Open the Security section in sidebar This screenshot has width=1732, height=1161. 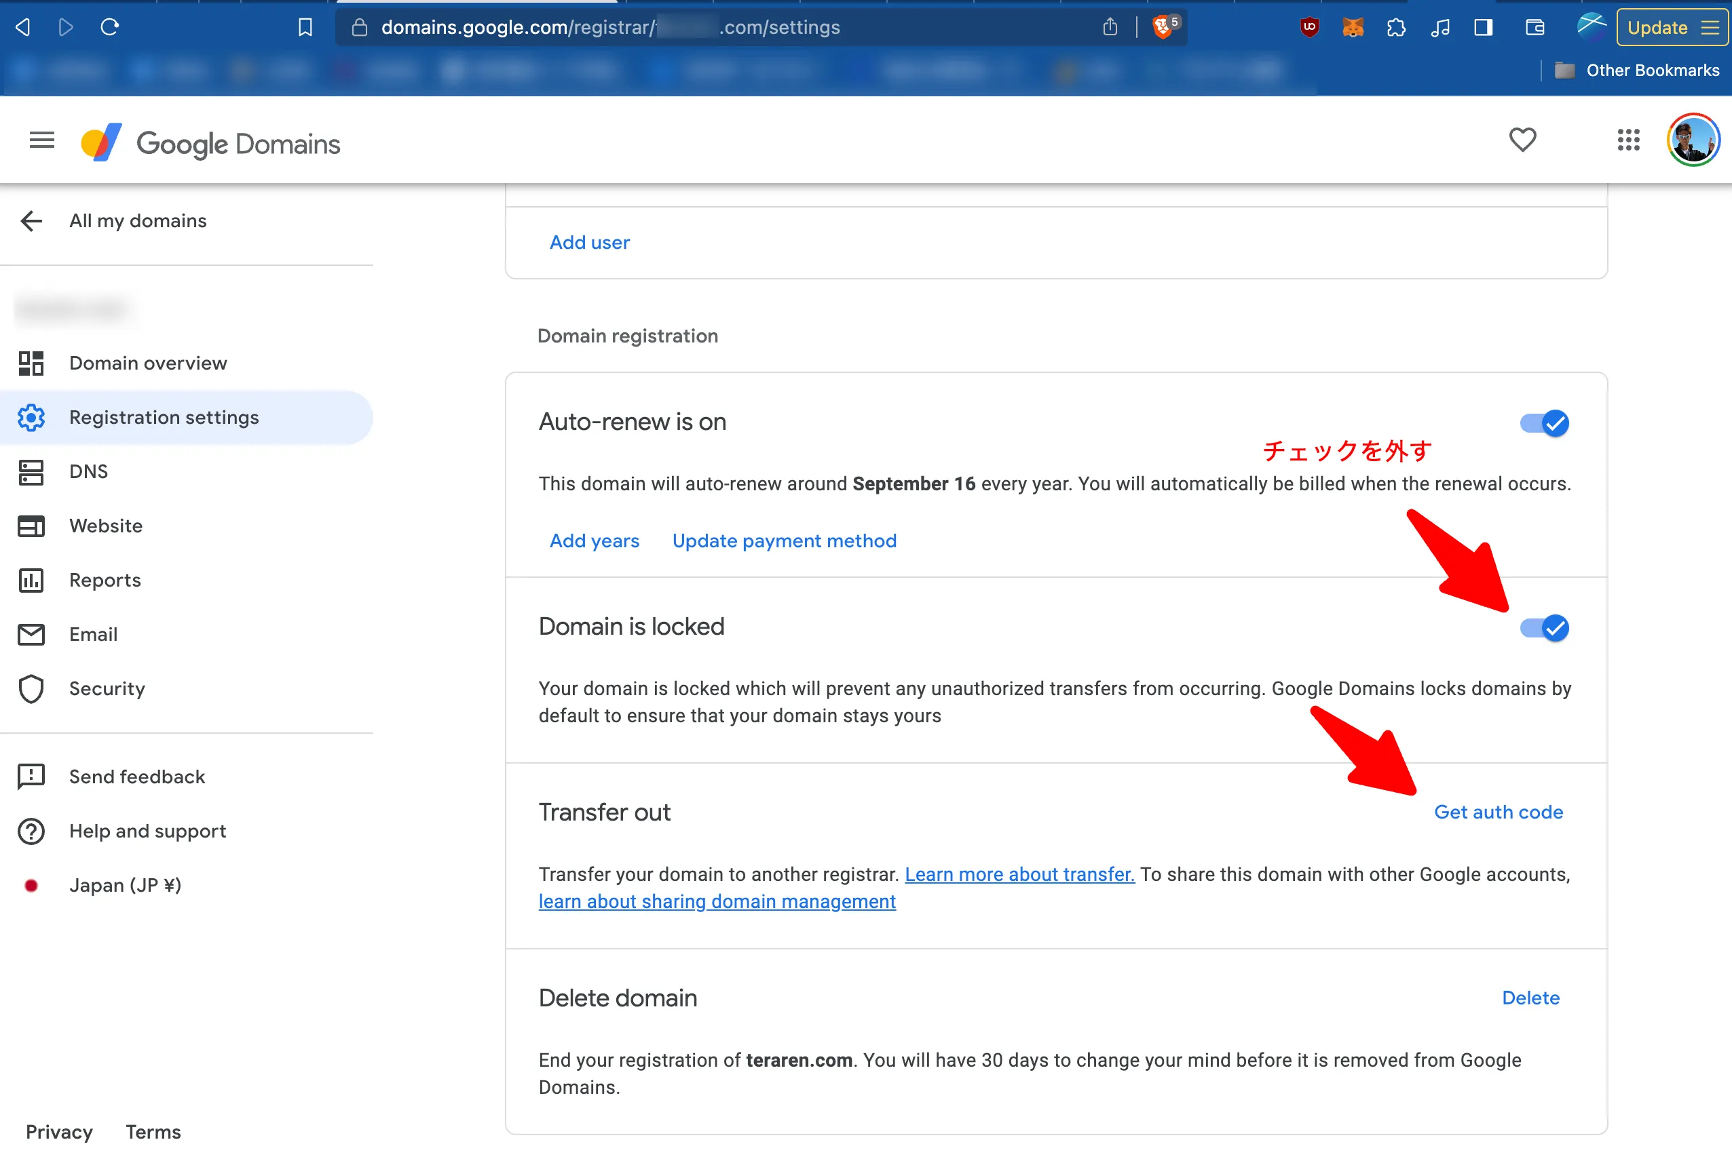107,688
